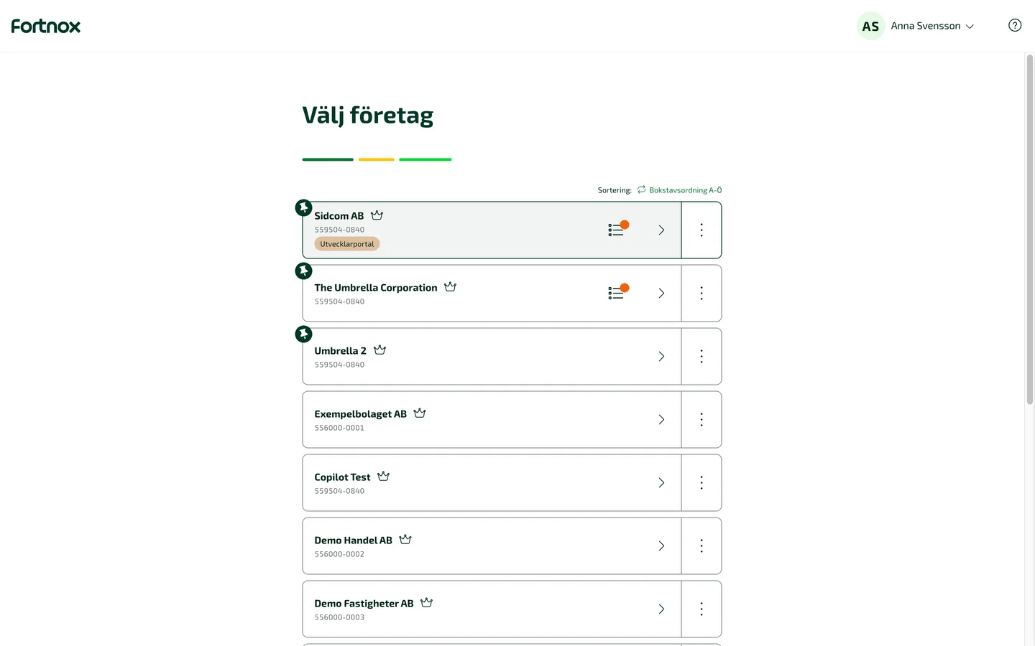Unpin Sidcom AB using its pin badge
This screenshot has height=646, width=1035.
(x=303, y=208)
